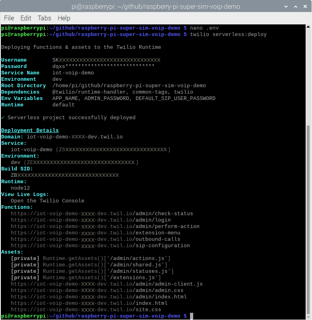Click the admin/perform-action function URL
312x320 pixels.
tap(105, 226)
